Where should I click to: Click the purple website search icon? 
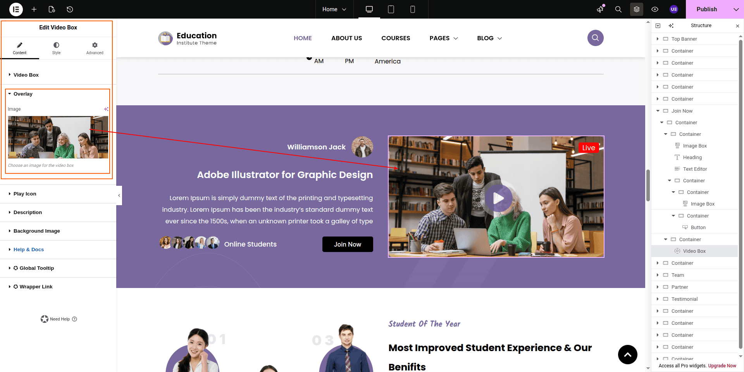[595, 38]
